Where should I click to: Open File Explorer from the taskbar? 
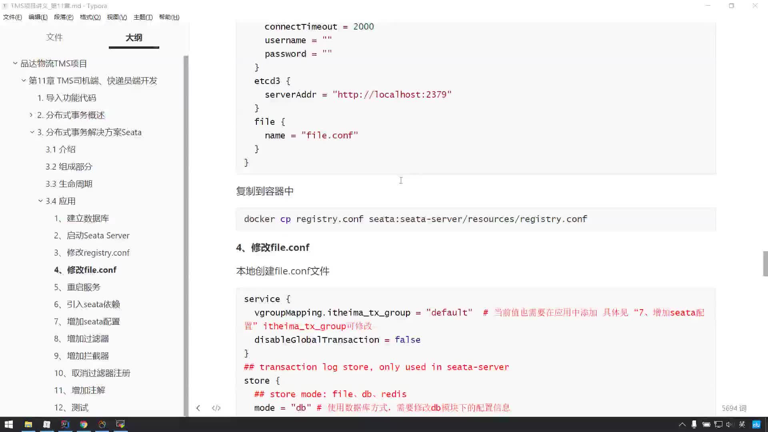coord(28,424)
